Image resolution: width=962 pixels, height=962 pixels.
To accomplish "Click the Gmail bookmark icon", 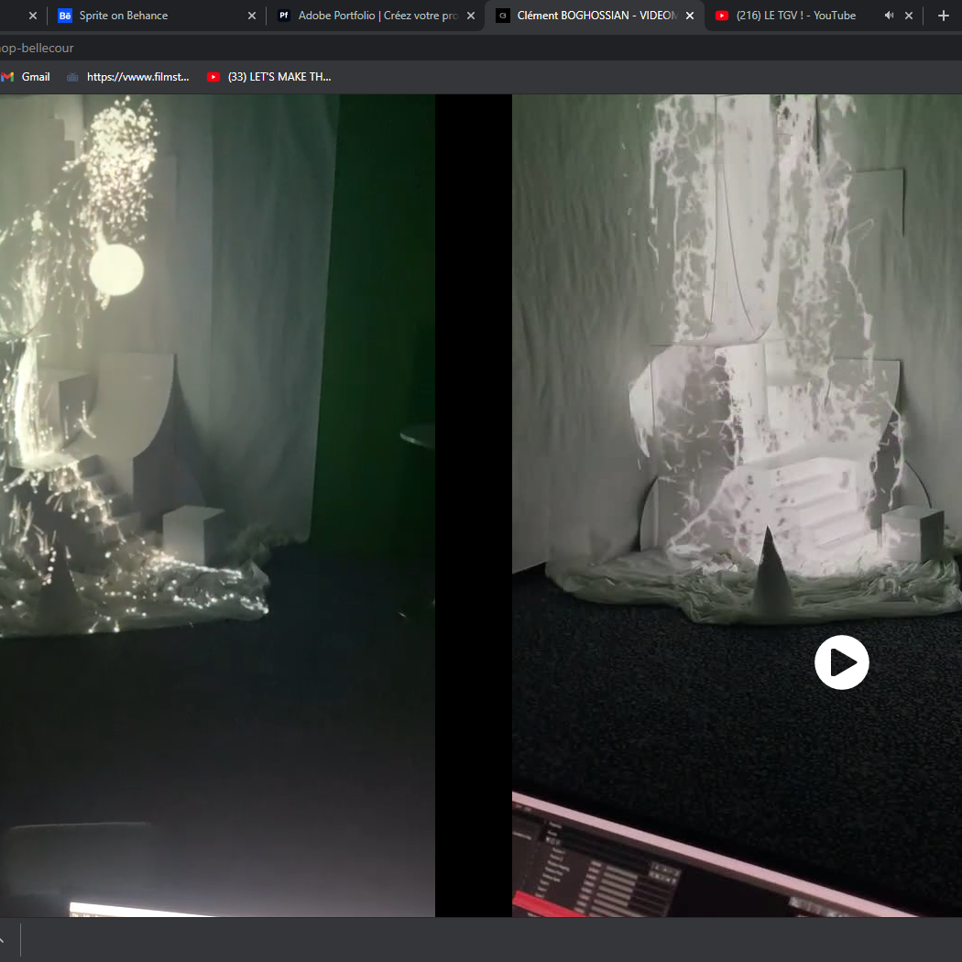I will (x=7, y=77).
